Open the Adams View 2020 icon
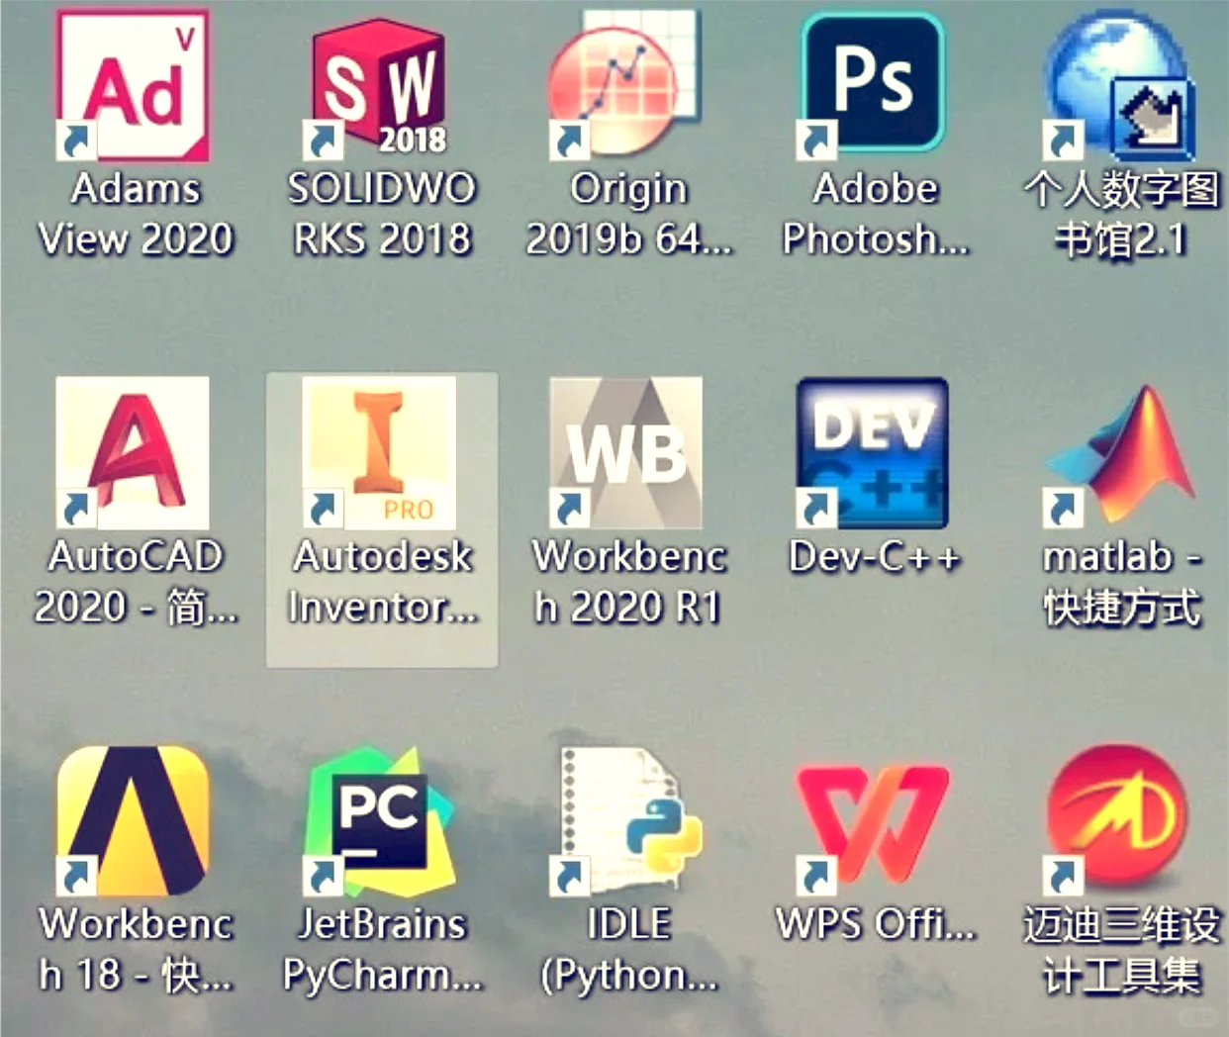This screenshot has width=1229, height=1037. click(x=133, y=86)
